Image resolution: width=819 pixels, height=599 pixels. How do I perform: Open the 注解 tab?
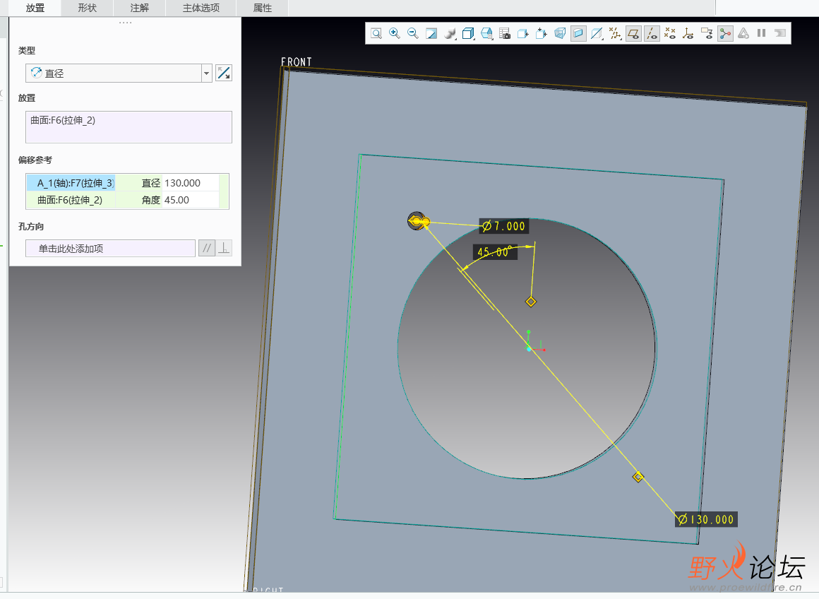point(140,8)
